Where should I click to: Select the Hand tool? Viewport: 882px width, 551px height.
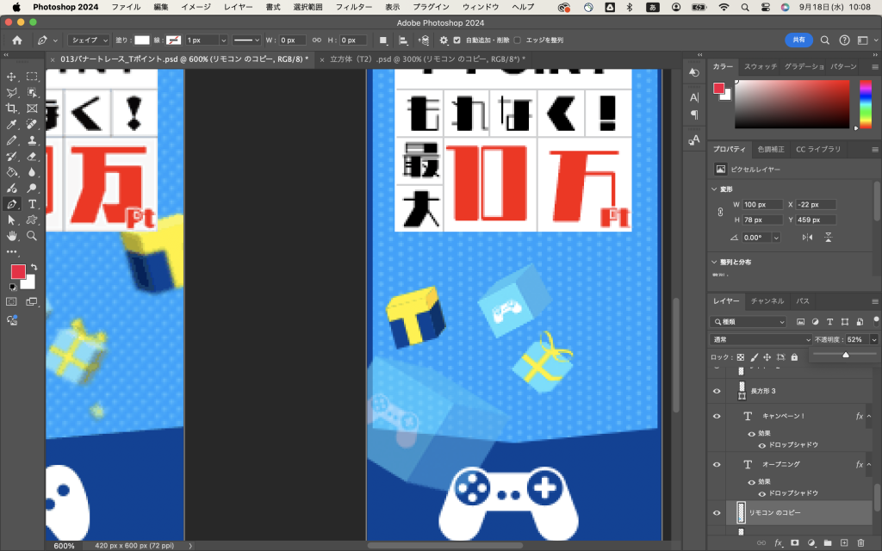click(x=12, y=236)
